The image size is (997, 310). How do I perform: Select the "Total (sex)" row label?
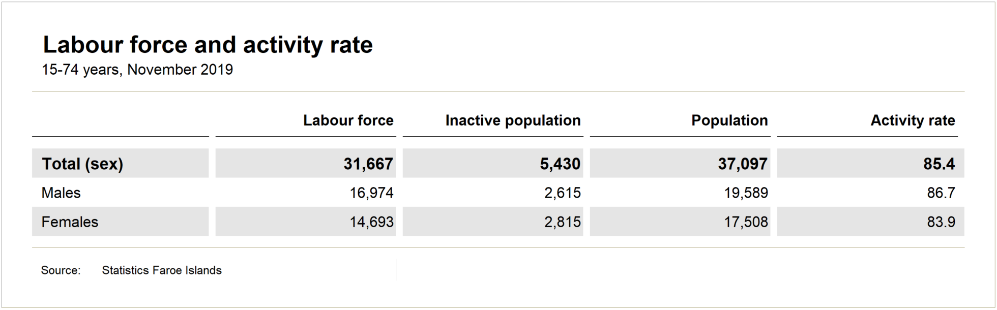tap(82, 164)
